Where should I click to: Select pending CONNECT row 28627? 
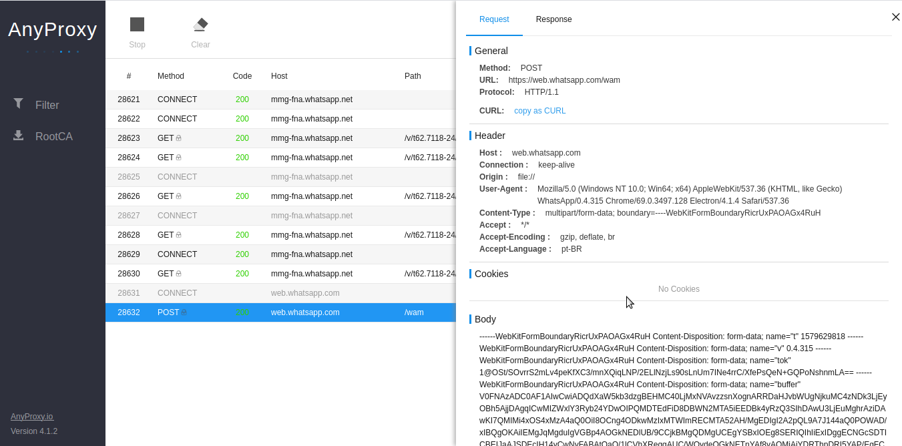tap(280, 216)
